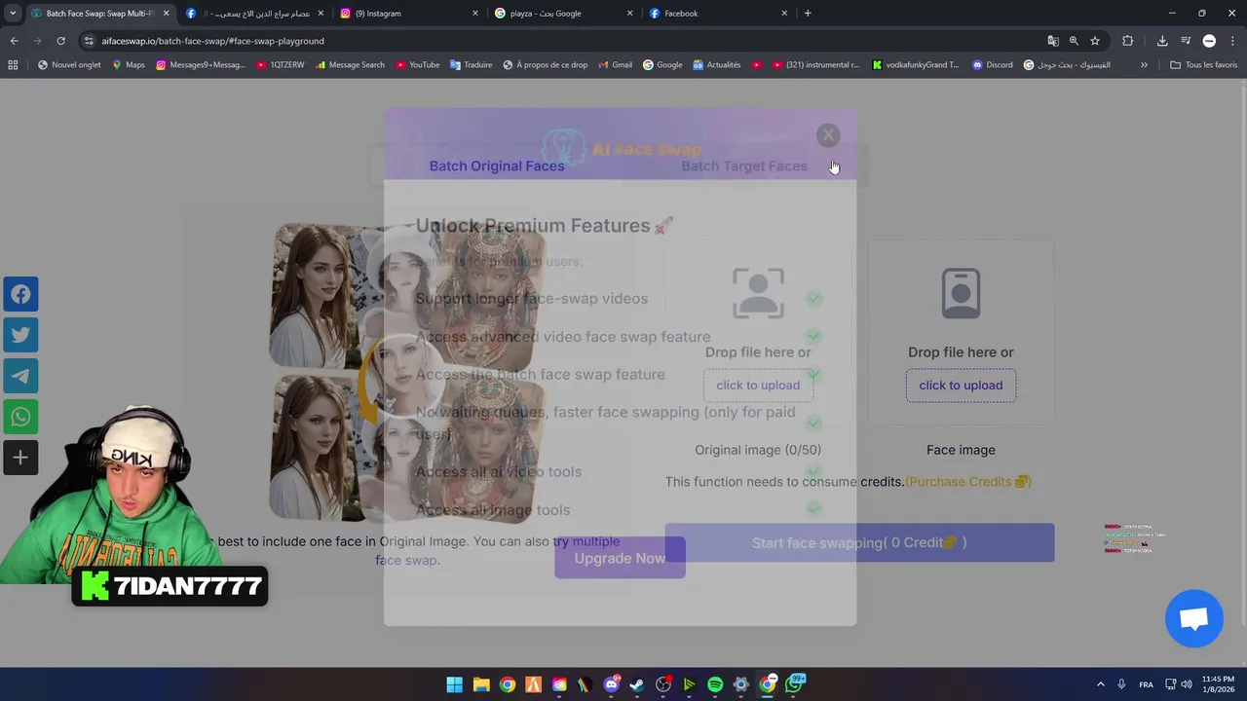This screenshot has height=701, width=1247.
Task: Open Purchase Credits link
Action: (967, 481)
